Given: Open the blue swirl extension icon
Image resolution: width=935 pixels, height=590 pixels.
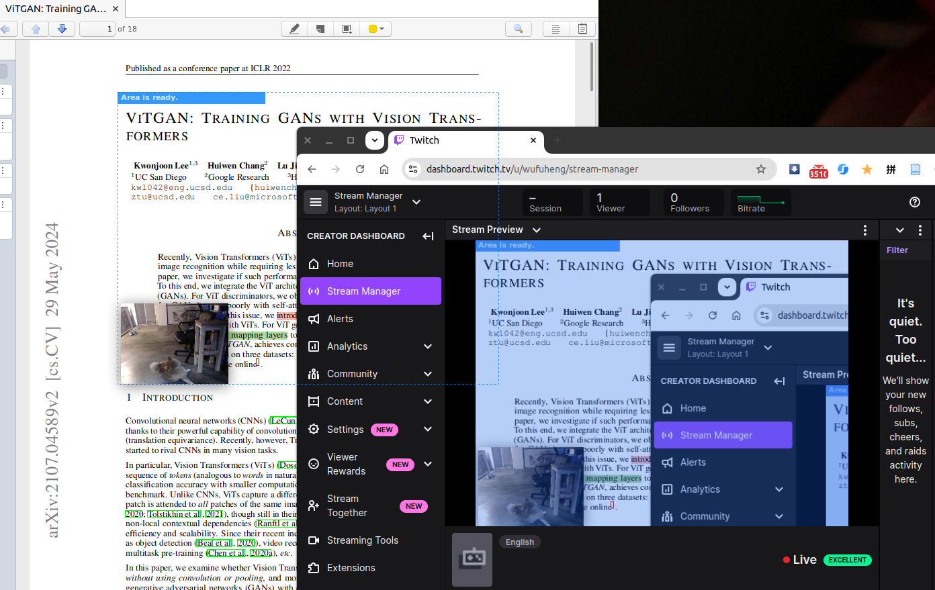Looking at the screenshot, I should pyautogui.click(x=843, y=169).
